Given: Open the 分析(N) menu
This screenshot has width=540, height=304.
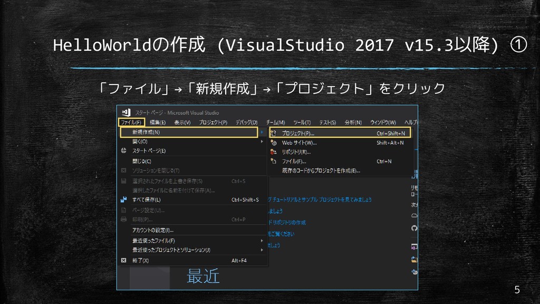Looking at the screenshot, I should pos(353,122).
